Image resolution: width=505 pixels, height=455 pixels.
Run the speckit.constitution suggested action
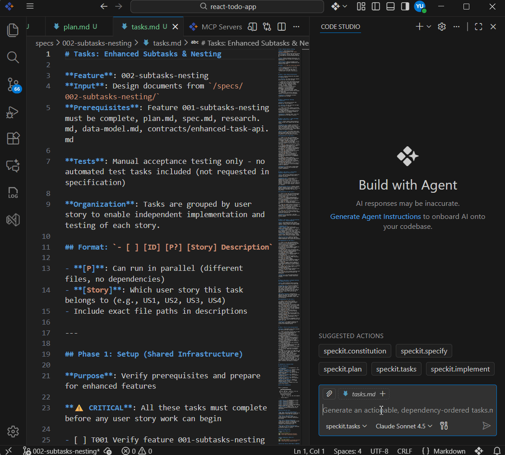coord(355,351)
